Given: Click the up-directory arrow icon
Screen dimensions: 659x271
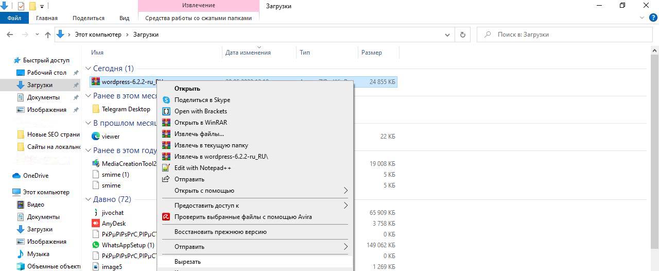Looking at the screenshot, I should click(x=48, y=35).
